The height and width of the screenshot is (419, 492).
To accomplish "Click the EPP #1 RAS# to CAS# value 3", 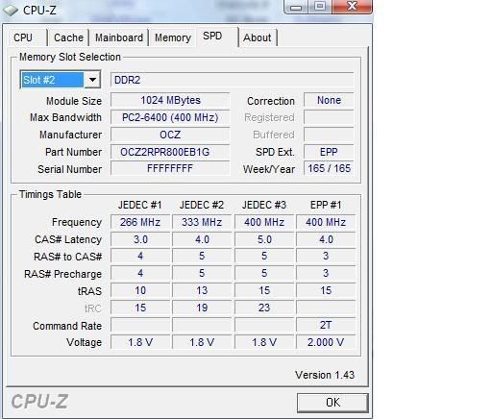I will (x=326, y=257).
